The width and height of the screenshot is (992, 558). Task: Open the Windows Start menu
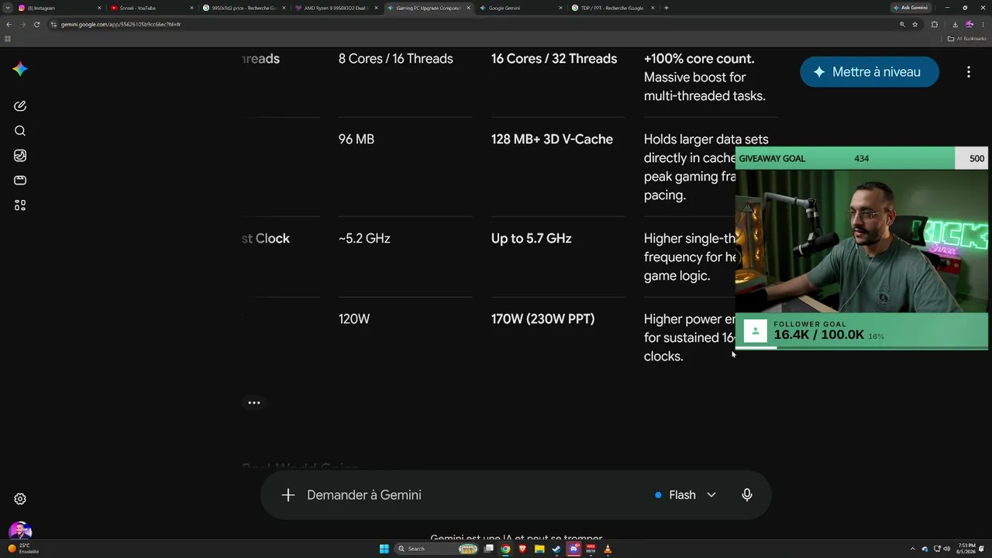[x=384, y=549]
